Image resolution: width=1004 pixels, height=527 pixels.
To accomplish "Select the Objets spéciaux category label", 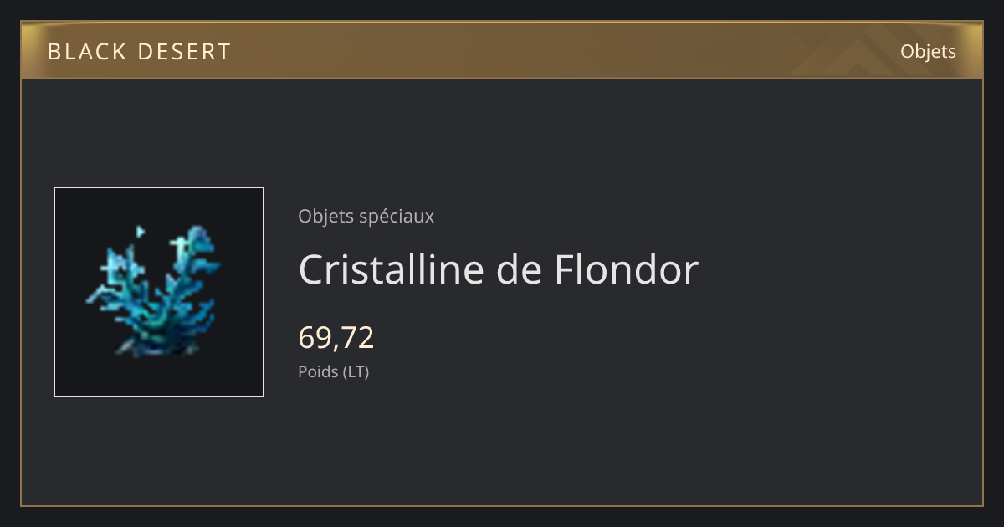I will coord(366,216).
